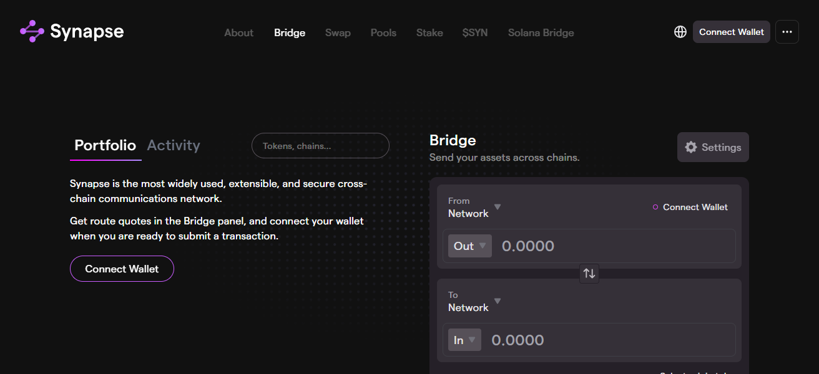Switch to the Activity tab
Viewport: 819px width, 374px height.
[x=174, y=145]
